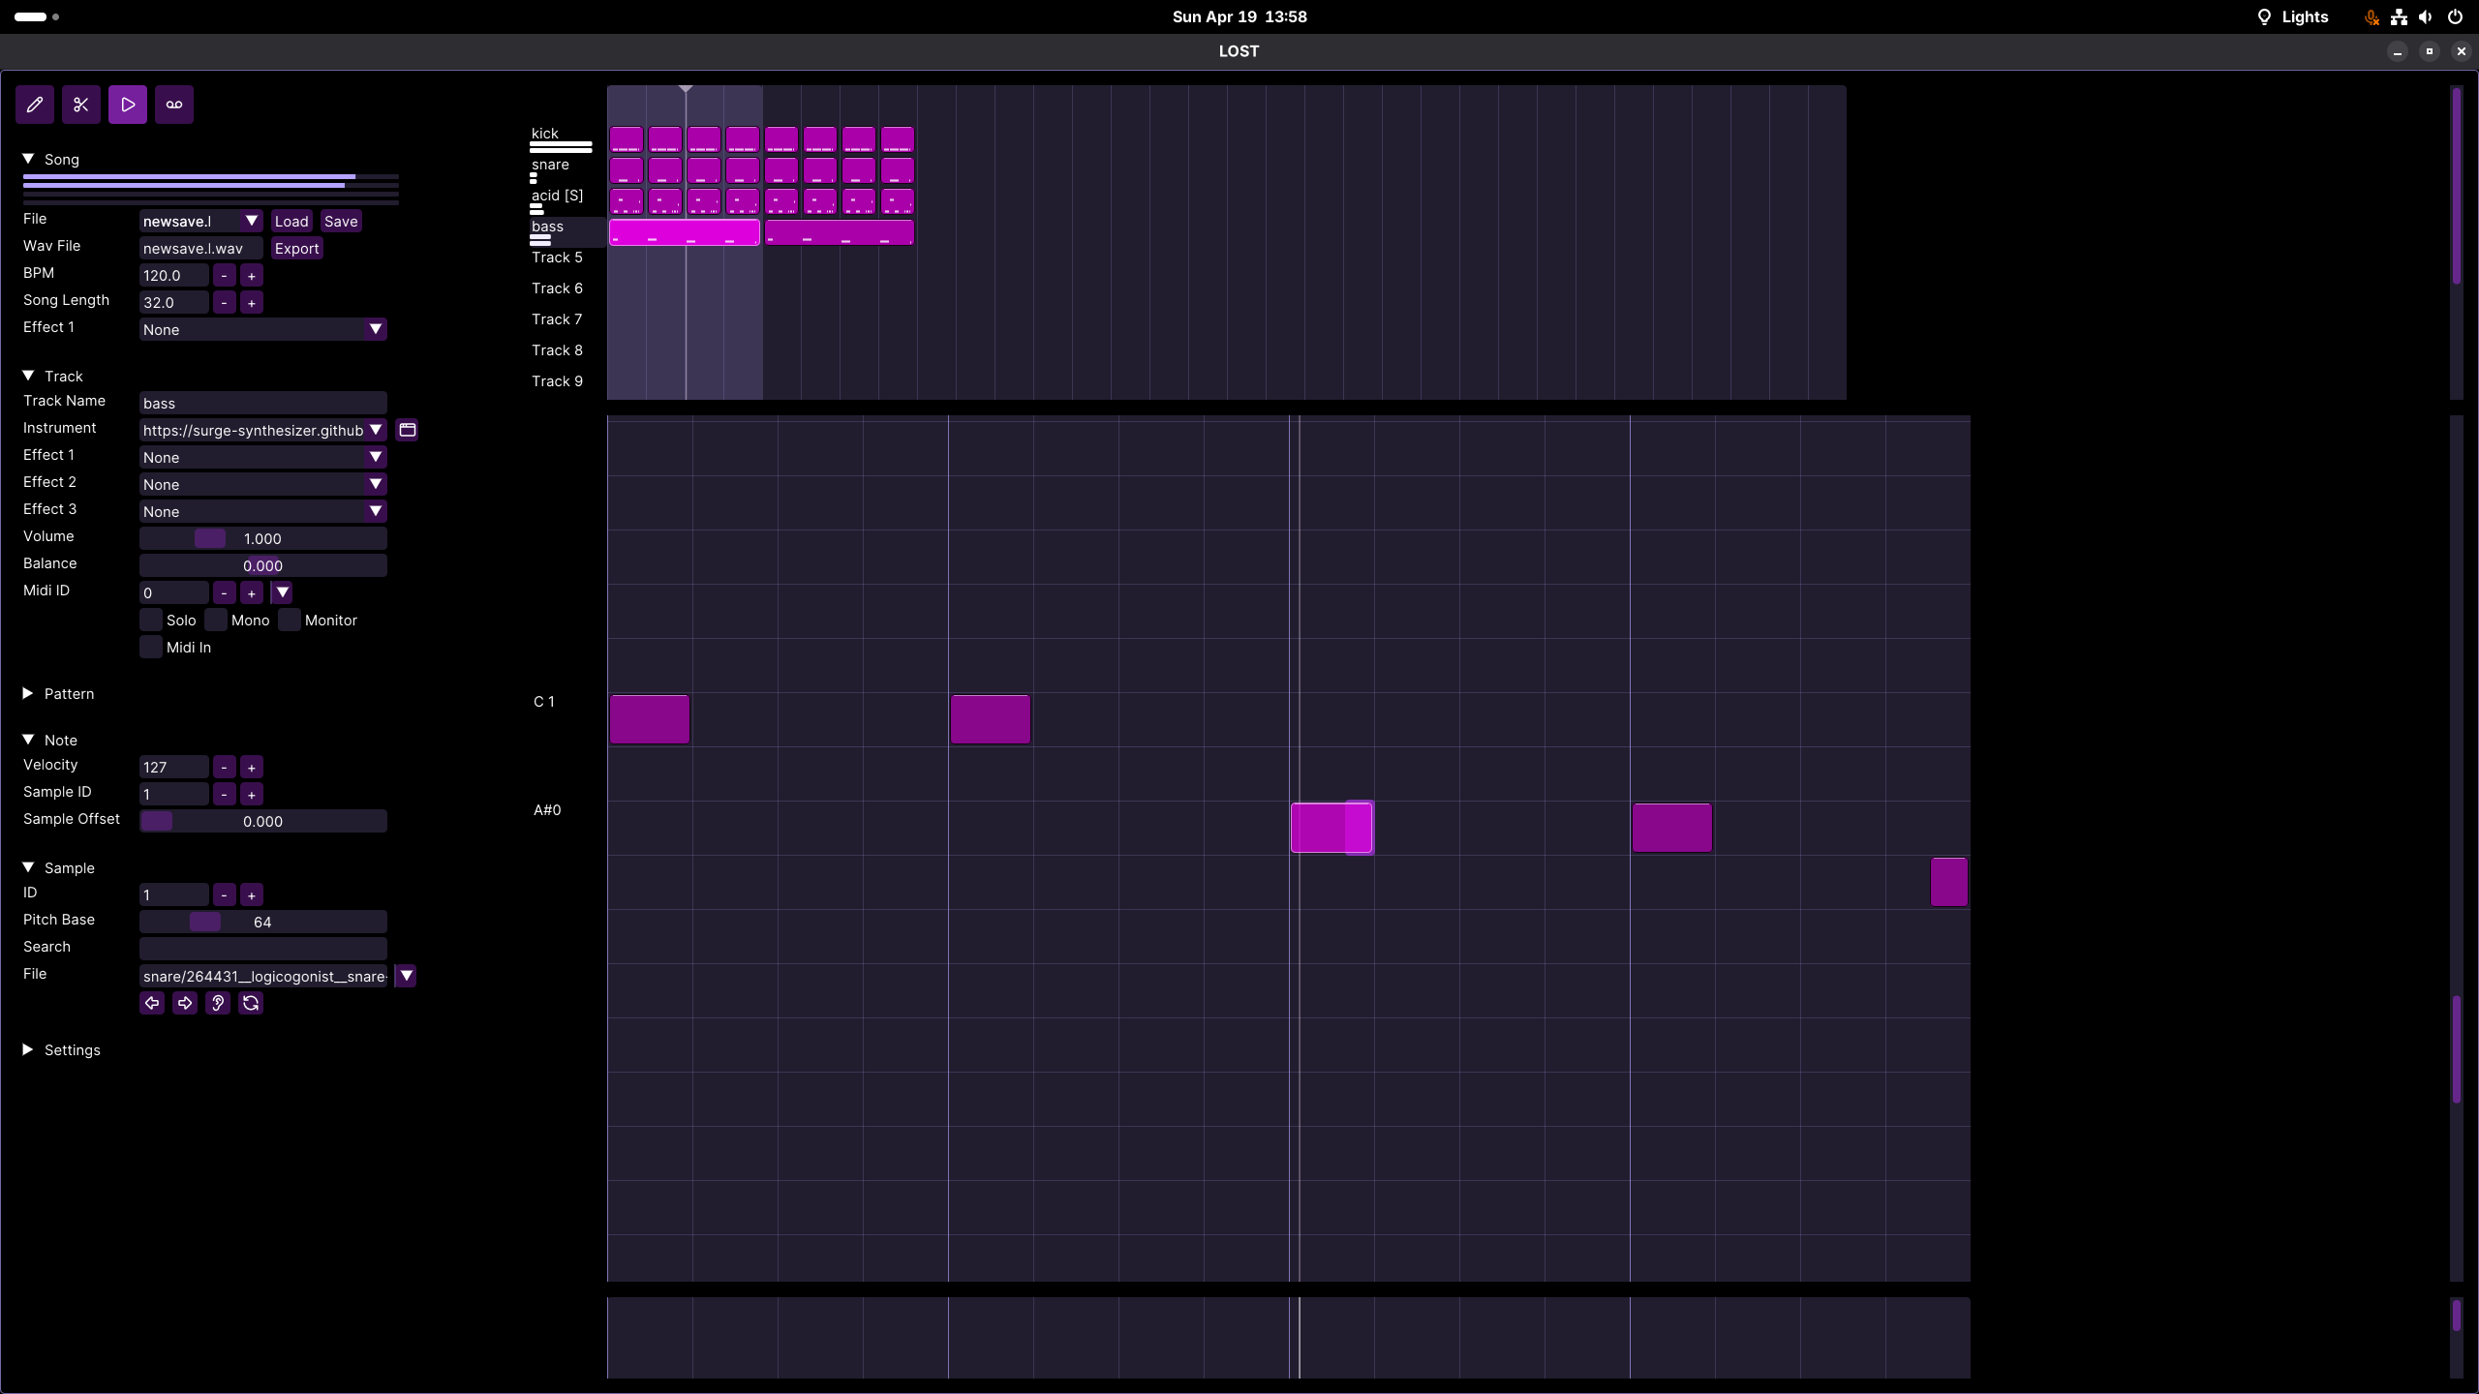
Task: Toggle the Midi In checkbox
Action: coord(151,648)
